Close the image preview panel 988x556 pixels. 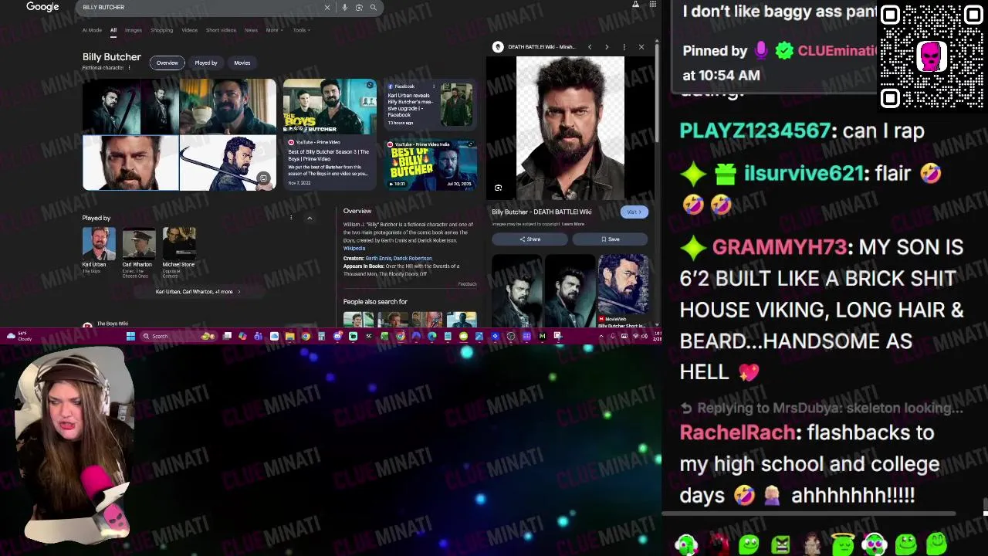[x=641, y=47]
